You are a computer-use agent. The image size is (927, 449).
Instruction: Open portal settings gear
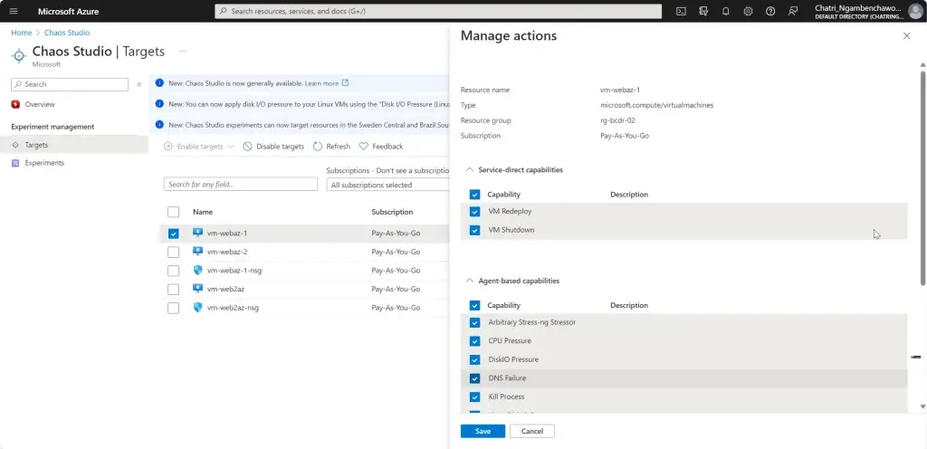pyautogui.click(x=748, y=11)
